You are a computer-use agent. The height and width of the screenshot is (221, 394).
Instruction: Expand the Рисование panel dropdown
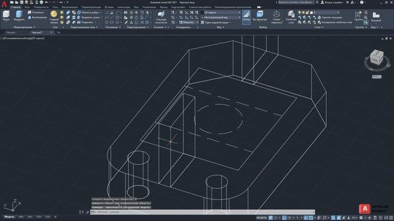[113, 27]
